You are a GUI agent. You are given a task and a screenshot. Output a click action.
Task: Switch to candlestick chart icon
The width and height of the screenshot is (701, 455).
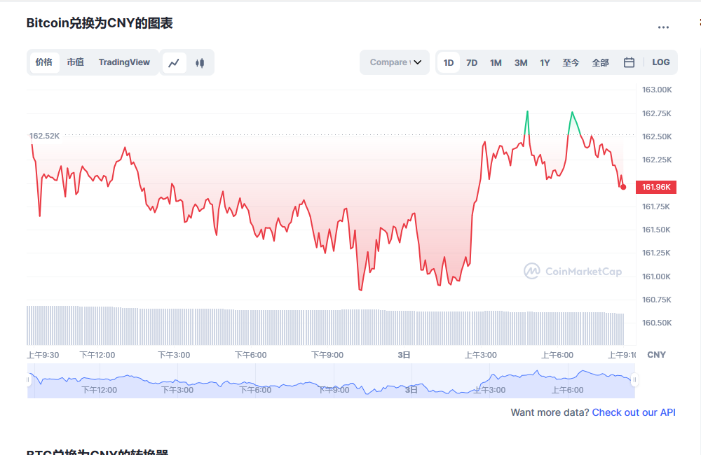[199, 62]
